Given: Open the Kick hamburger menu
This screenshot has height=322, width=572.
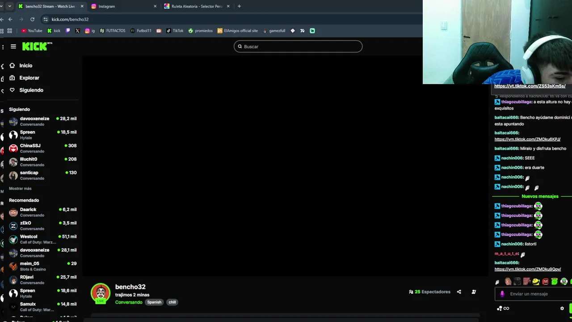Looking at the screenshot, I should [x=13, y=47].
